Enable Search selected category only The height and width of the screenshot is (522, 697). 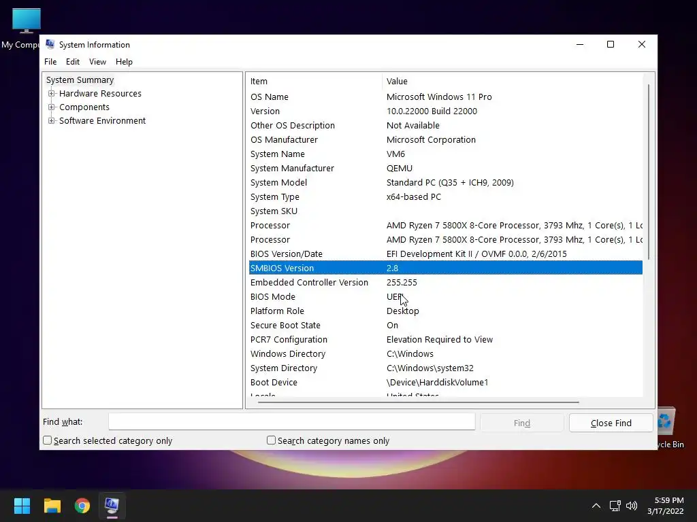tap(48, 440)
